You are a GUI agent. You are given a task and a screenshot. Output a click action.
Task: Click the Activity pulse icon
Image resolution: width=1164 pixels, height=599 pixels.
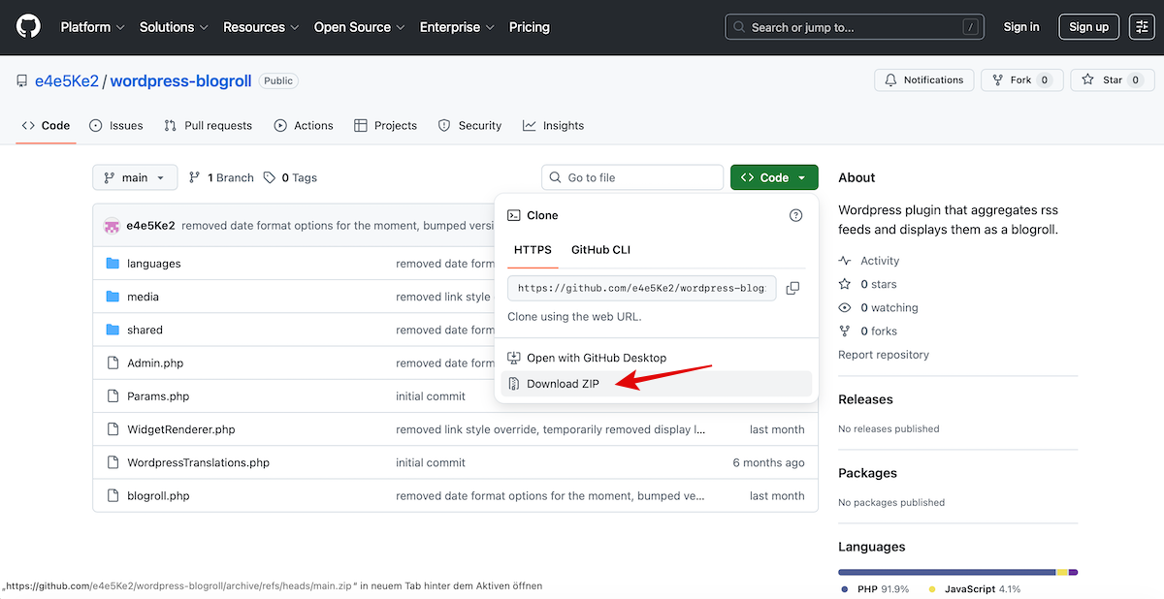click(x=845, y=261)
